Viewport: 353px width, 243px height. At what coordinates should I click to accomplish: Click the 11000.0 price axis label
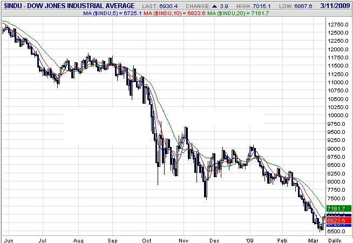338,83
